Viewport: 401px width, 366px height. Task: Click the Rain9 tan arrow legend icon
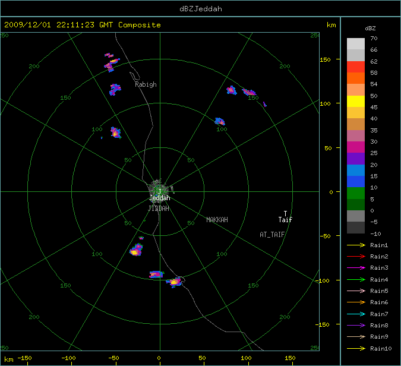pyautogui.click(x=356, y=336)
